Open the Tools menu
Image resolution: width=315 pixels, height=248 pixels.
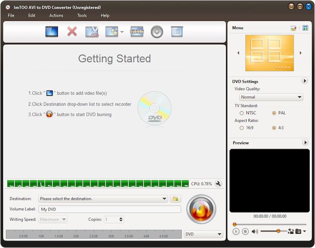(82, 15)
